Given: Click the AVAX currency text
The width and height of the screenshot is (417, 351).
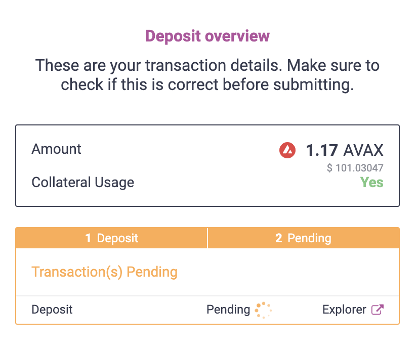Looking at the screenshot, I should (x=363, y=150).
